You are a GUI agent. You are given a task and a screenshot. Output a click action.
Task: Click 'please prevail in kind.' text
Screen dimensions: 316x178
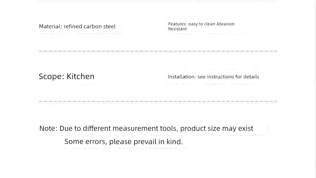(146, 142)
